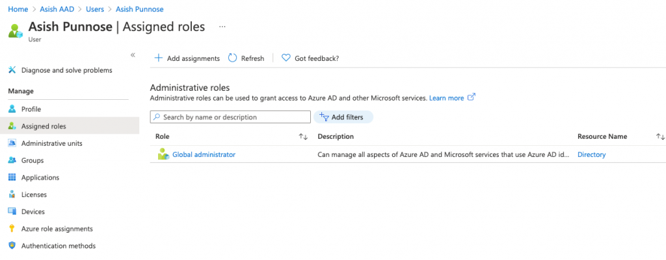This screenshot has height=260, width=666.
Task: Open the Devices menu item
Action: coord(33,212)
